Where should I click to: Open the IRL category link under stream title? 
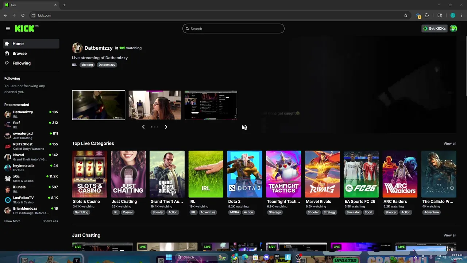click(x=74, y=65)
